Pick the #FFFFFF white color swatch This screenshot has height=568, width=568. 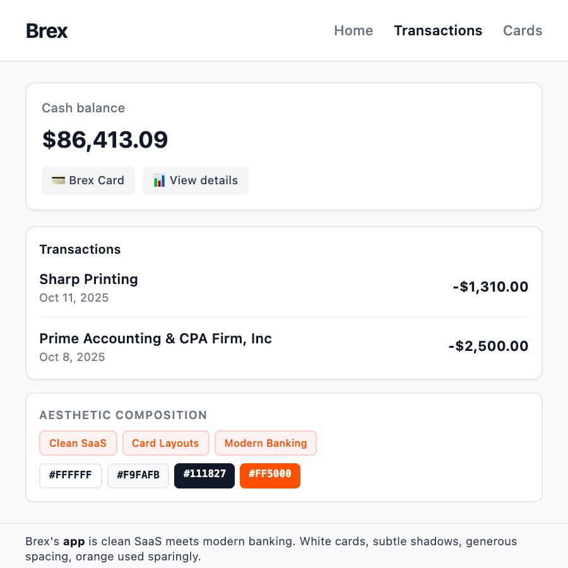70,475
